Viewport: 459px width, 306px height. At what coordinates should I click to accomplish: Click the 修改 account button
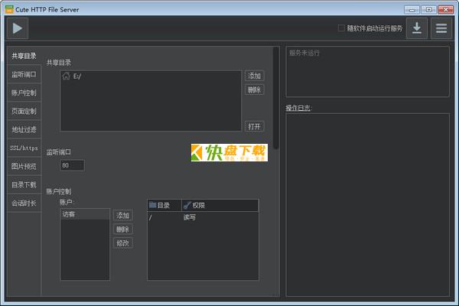tap(123, 243)
